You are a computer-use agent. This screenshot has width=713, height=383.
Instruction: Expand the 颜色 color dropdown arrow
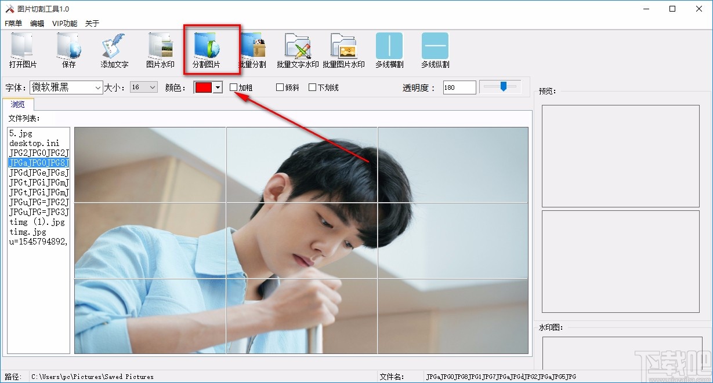click(218, 87)
